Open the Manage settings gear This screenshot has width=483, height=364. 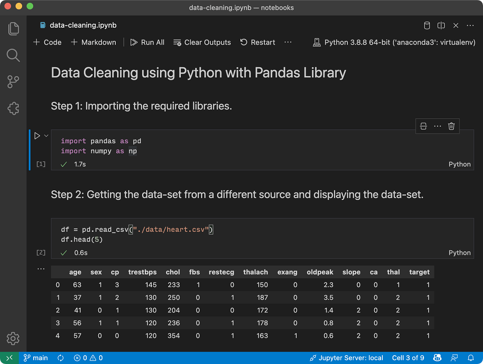click(x=13, y=339)
